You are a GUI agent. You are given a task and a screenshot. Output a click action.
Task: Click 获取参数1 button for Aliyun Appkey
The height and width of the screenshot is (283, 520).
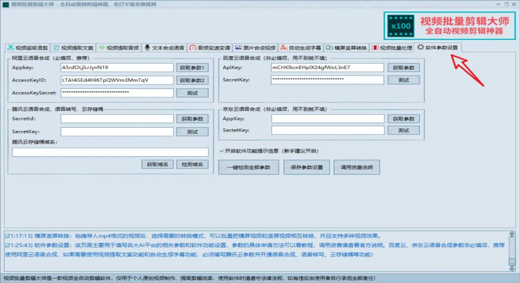coord(192,68)
